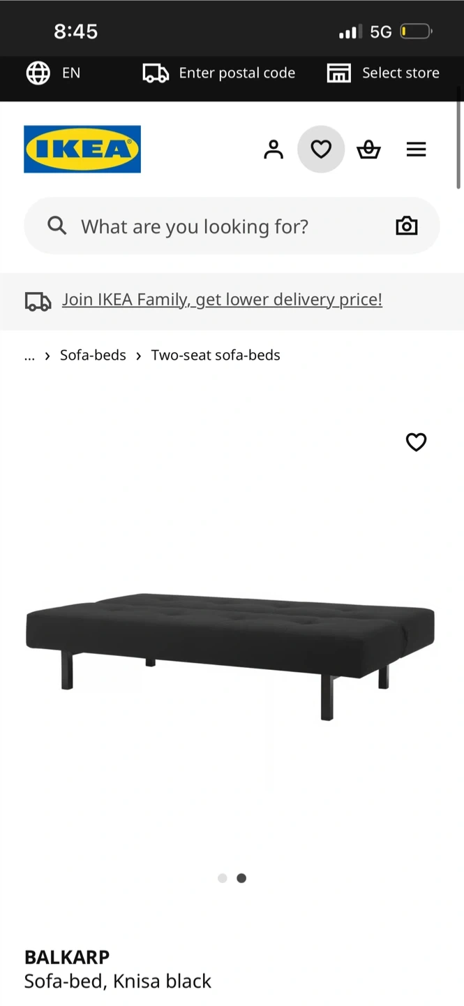
Task: Click the store building icon
Action: [339, 73]
